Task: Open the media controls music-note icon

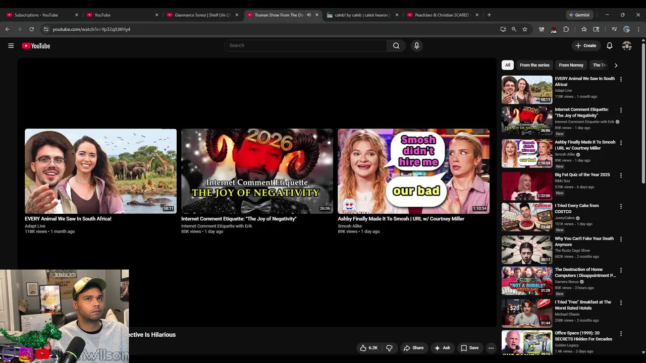Action: 614,29
